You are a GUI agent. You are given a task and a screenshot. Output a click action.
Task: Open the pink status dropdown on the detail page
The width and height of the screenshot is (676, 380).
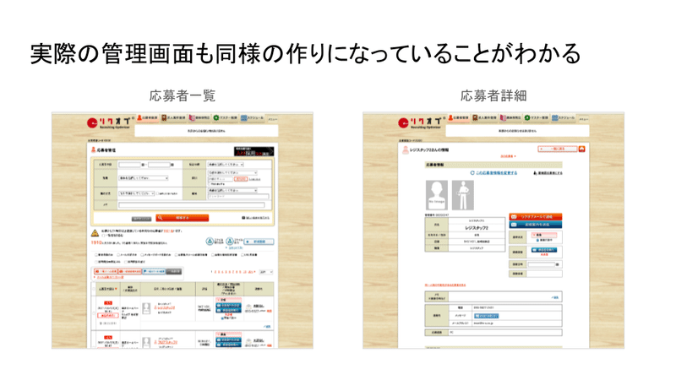[544, 235]
